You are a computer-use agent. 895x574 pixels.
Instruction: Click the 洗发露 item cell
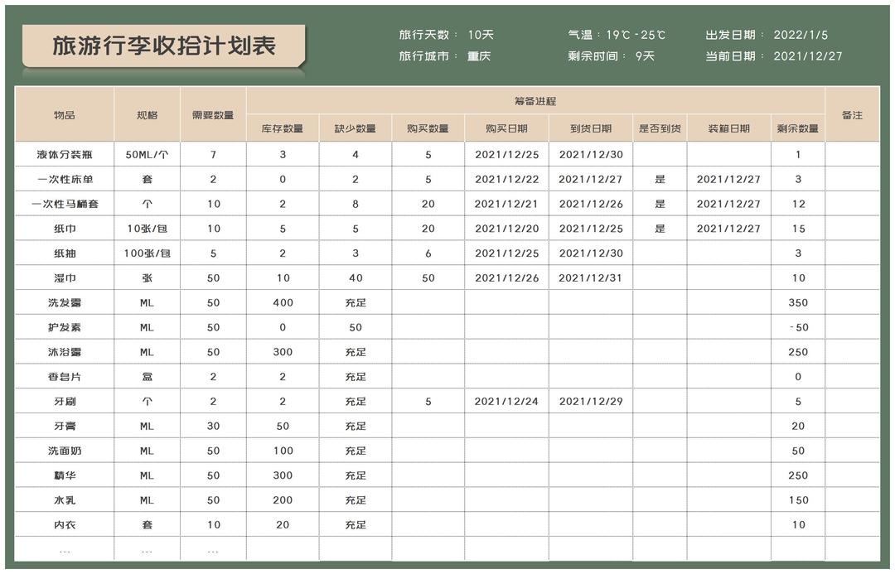65,302
